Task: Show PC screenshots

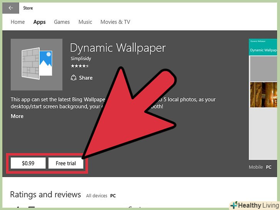Action: 268,167
